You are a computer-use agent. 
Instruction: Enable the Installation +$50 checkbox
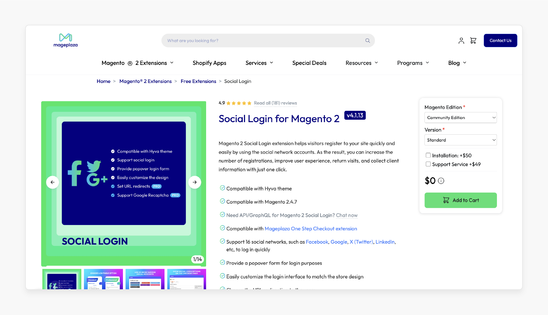[x=428, y=155]
